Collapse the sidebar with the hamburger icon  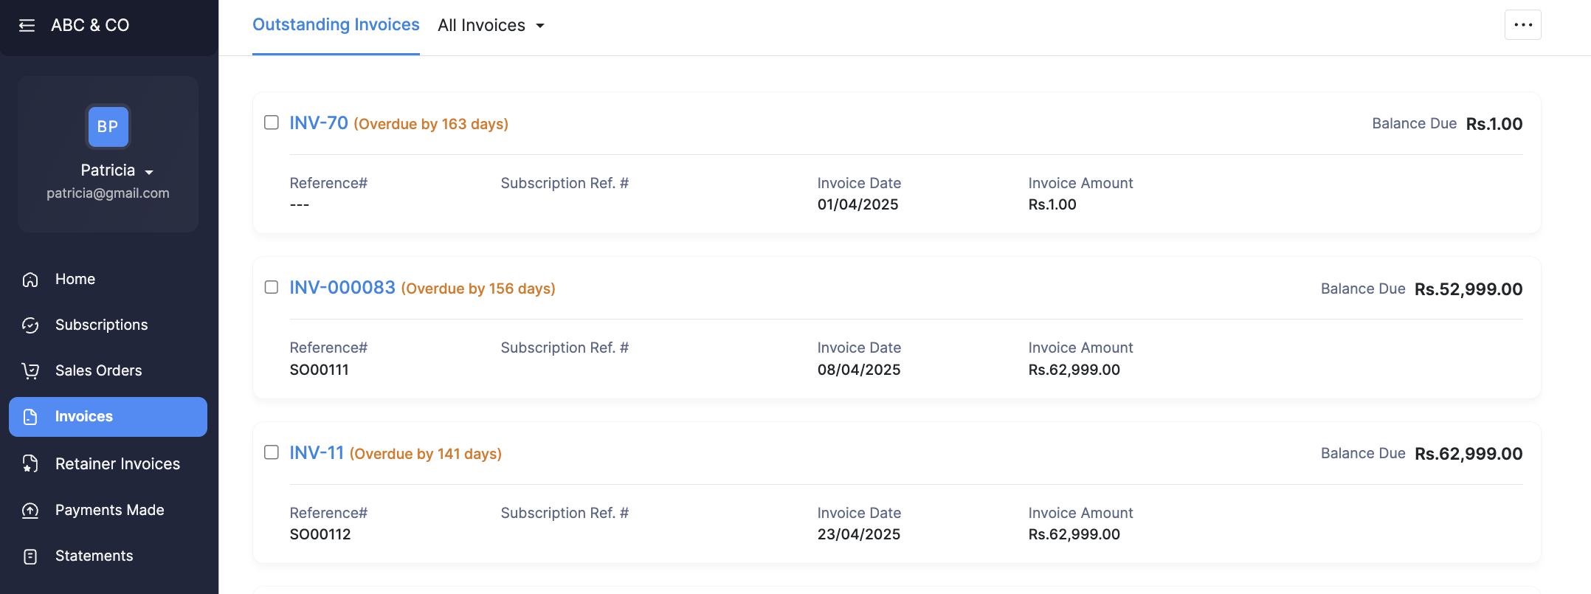point(27,26)
